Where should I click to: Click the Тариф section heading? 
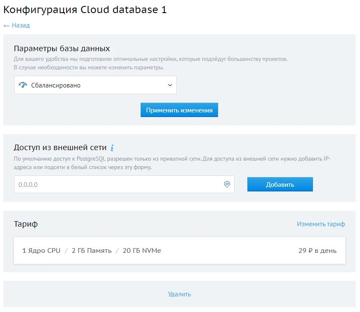tap(26, 224)
